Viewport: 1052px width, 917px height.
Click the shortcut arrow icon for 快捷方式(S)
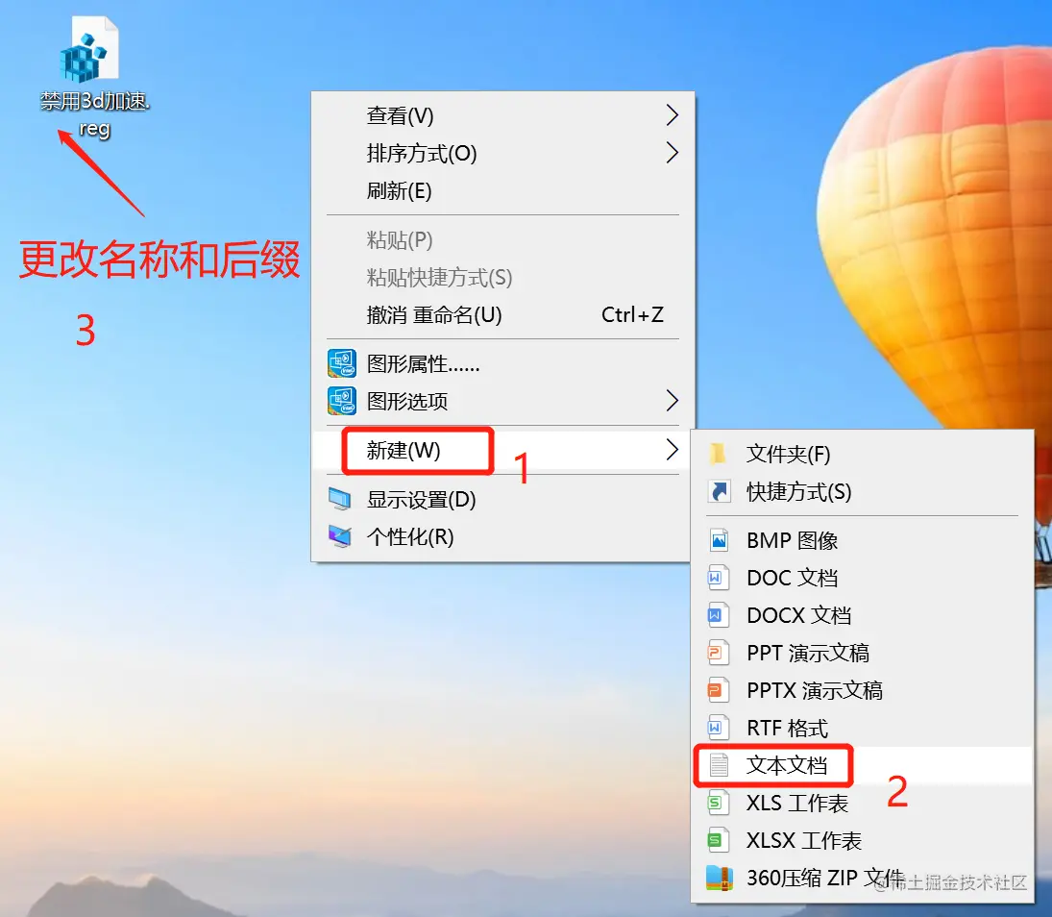718,491
